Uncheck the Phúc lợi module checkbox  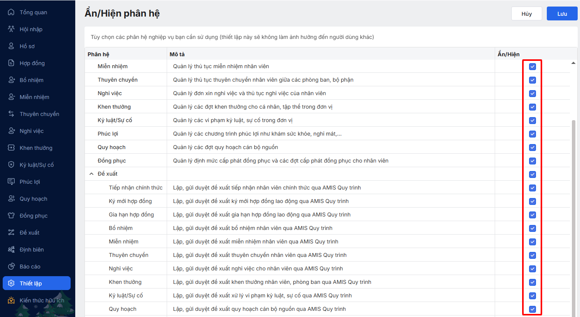pyautogui.click(x=533, y=134)
